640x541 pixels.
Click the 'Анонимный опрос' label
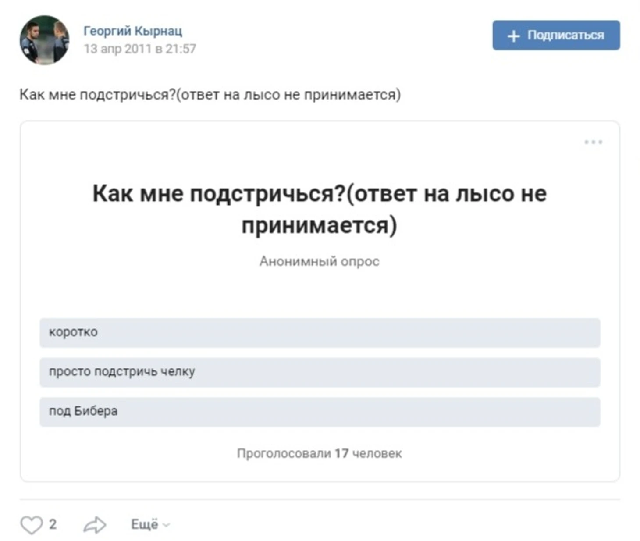[x=320, y=261]
